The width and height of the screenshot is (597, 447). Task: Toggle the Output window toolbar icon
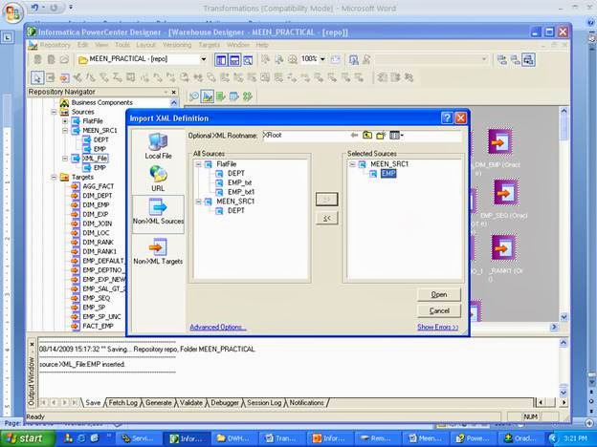234,59
